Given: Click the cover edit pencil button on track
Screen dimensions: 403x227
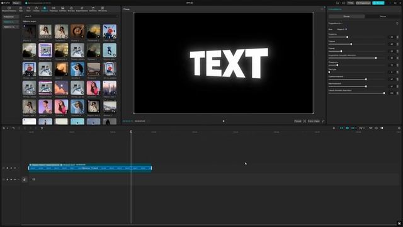Looking at the screenshot, I should [x=25, y=179].
